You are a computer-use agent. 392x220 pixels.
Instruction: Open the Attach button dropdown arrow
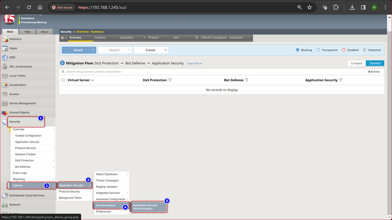coord(93,50)
